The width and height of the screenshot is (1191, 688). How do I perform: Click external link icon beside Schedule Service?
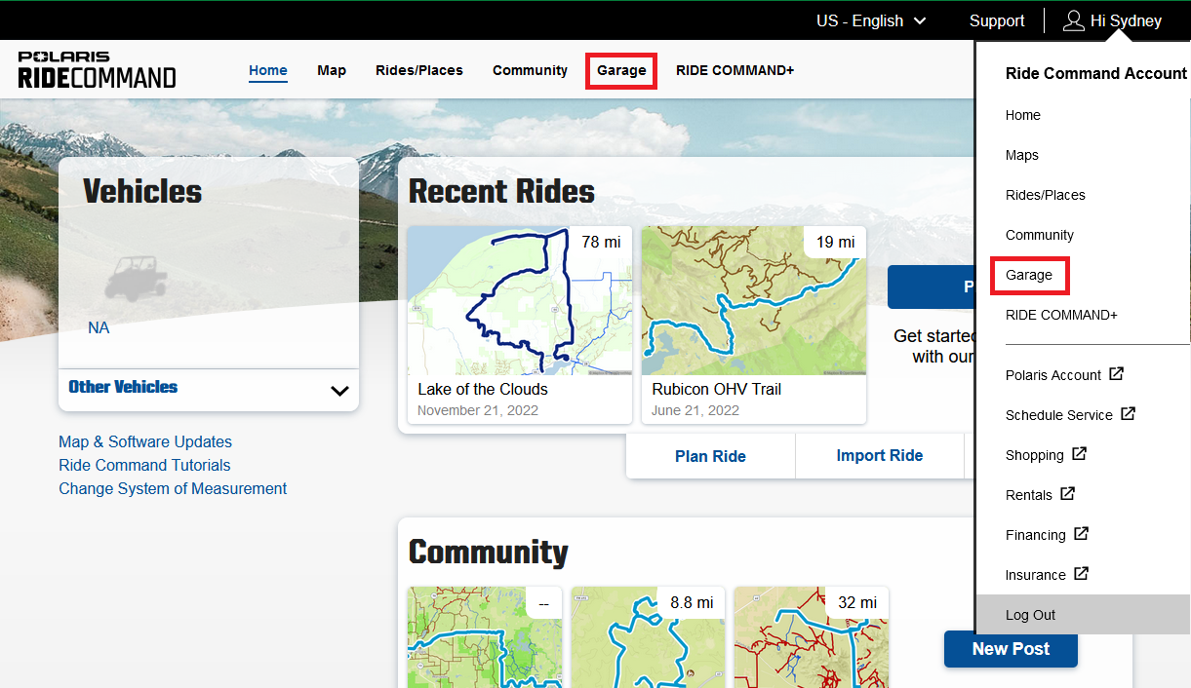[1128, 414]
